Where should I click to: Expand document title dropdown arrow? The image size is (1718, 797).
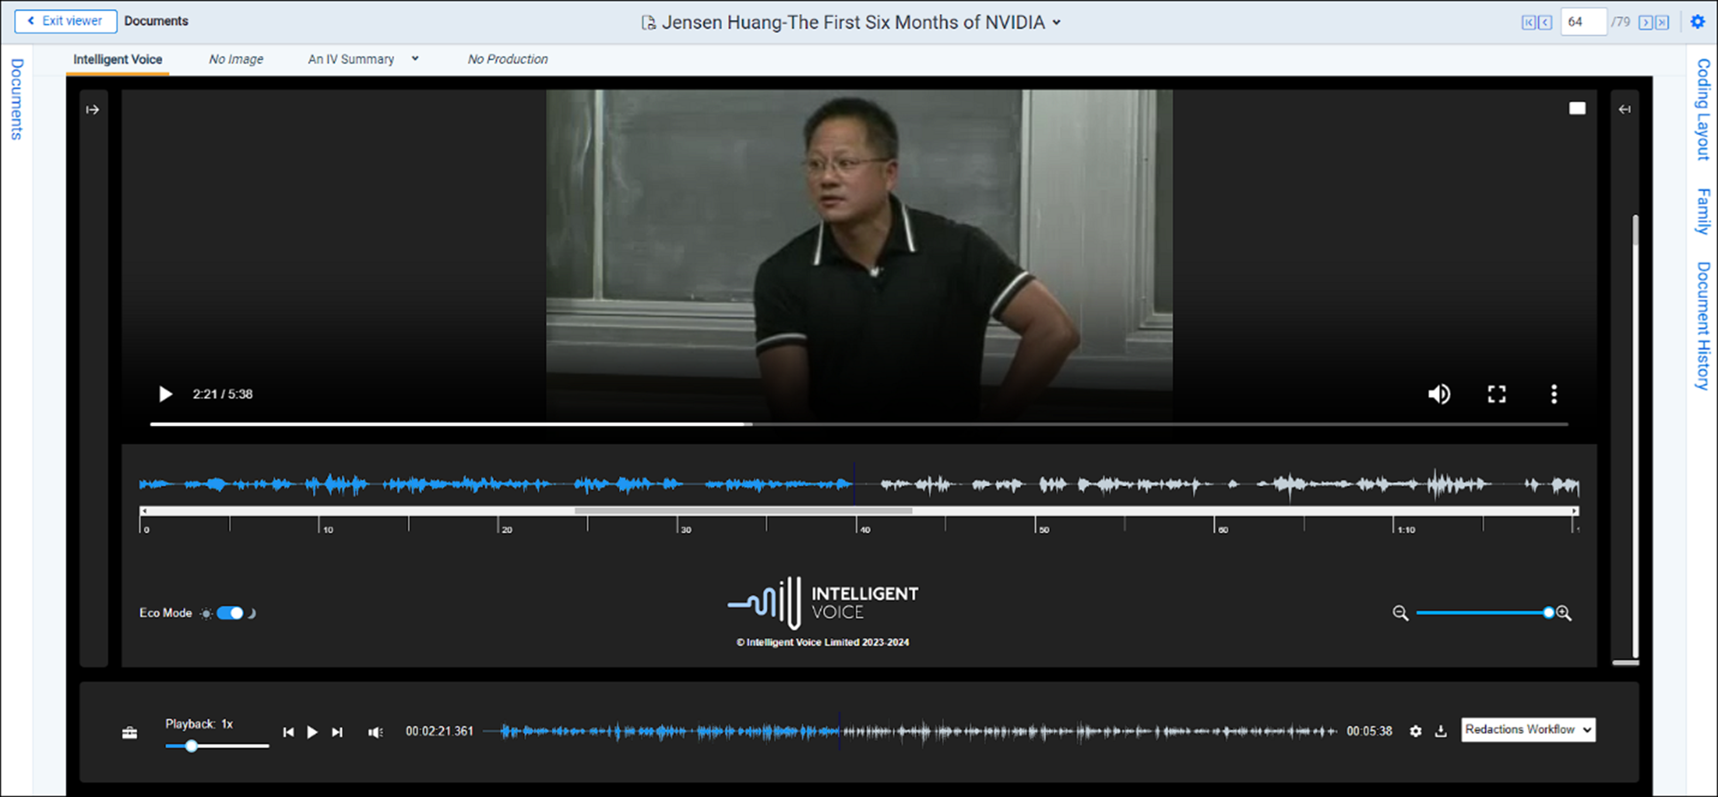[1057, 23]
